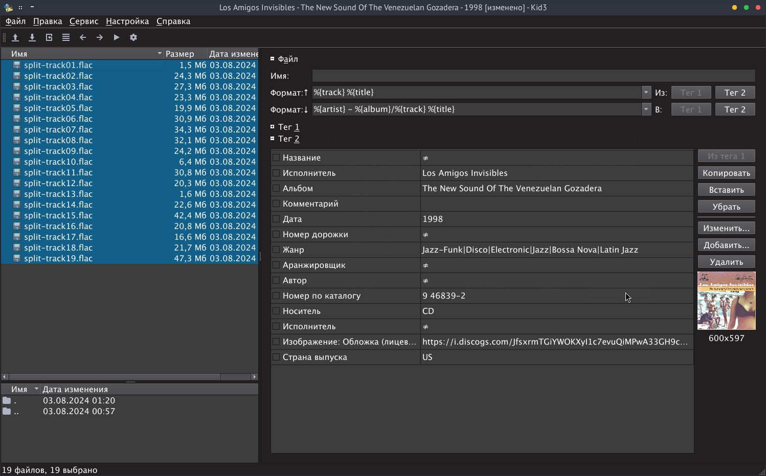Open the Файл menu
The width and height of the screenshot is (766, 476).
click(16, 21)
